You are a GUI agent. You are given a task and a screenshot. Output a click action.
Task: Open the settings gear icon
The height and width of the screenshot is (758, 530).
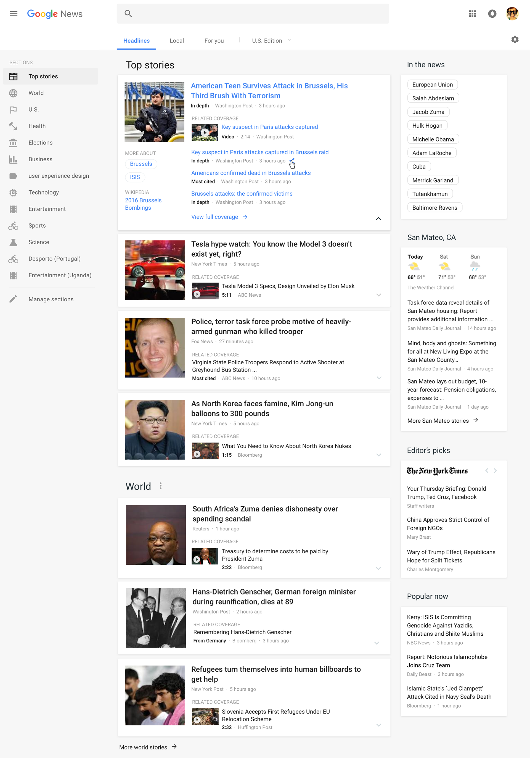tap(515, 40)
